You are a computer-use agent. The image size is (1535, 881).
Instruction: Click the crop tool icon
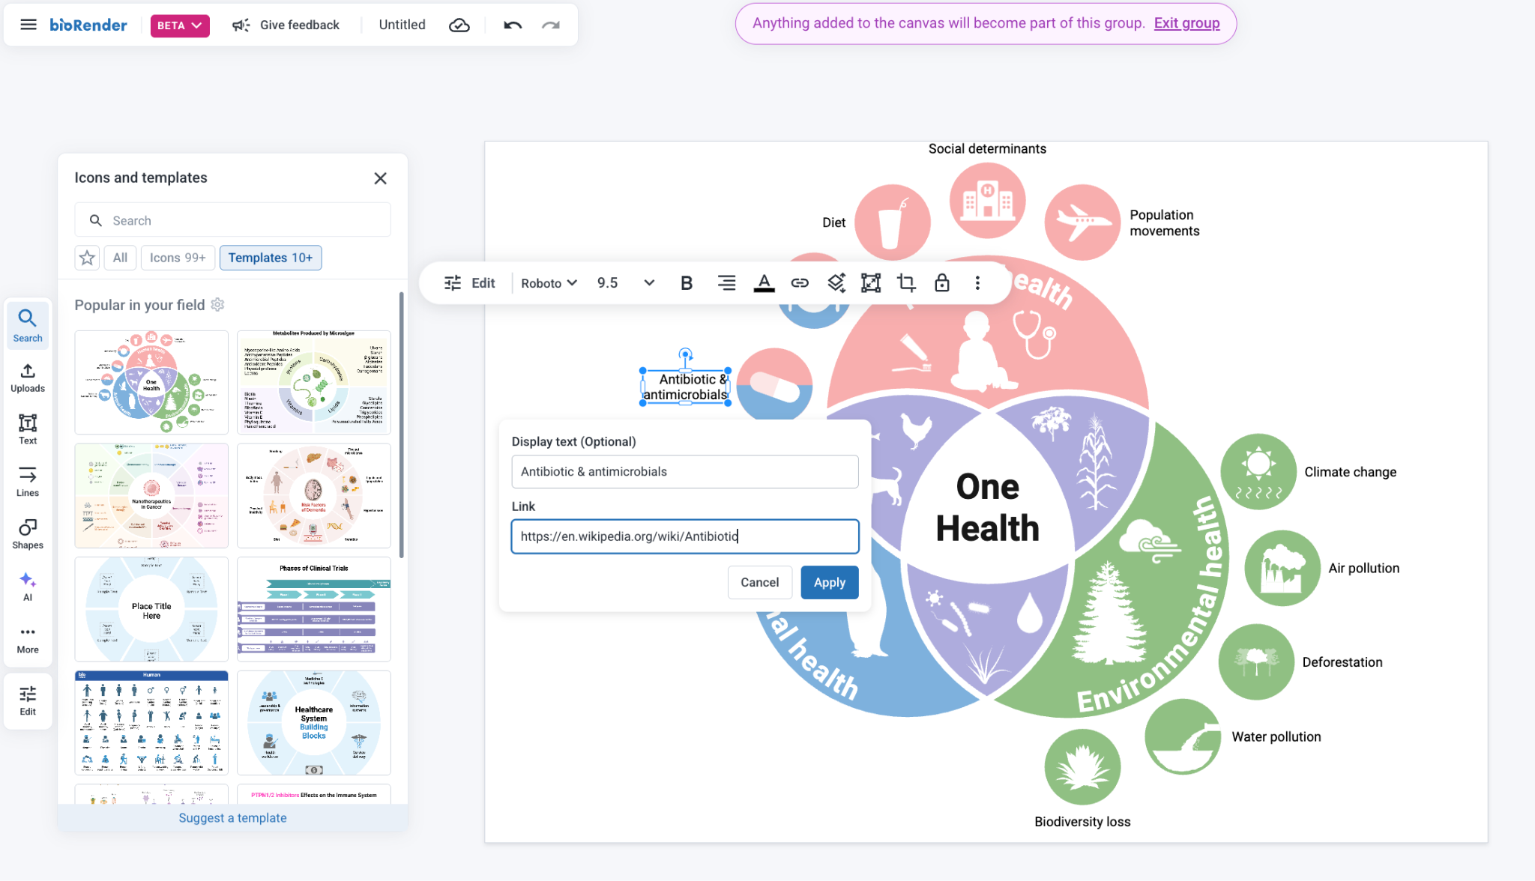[x=906, y=283]
